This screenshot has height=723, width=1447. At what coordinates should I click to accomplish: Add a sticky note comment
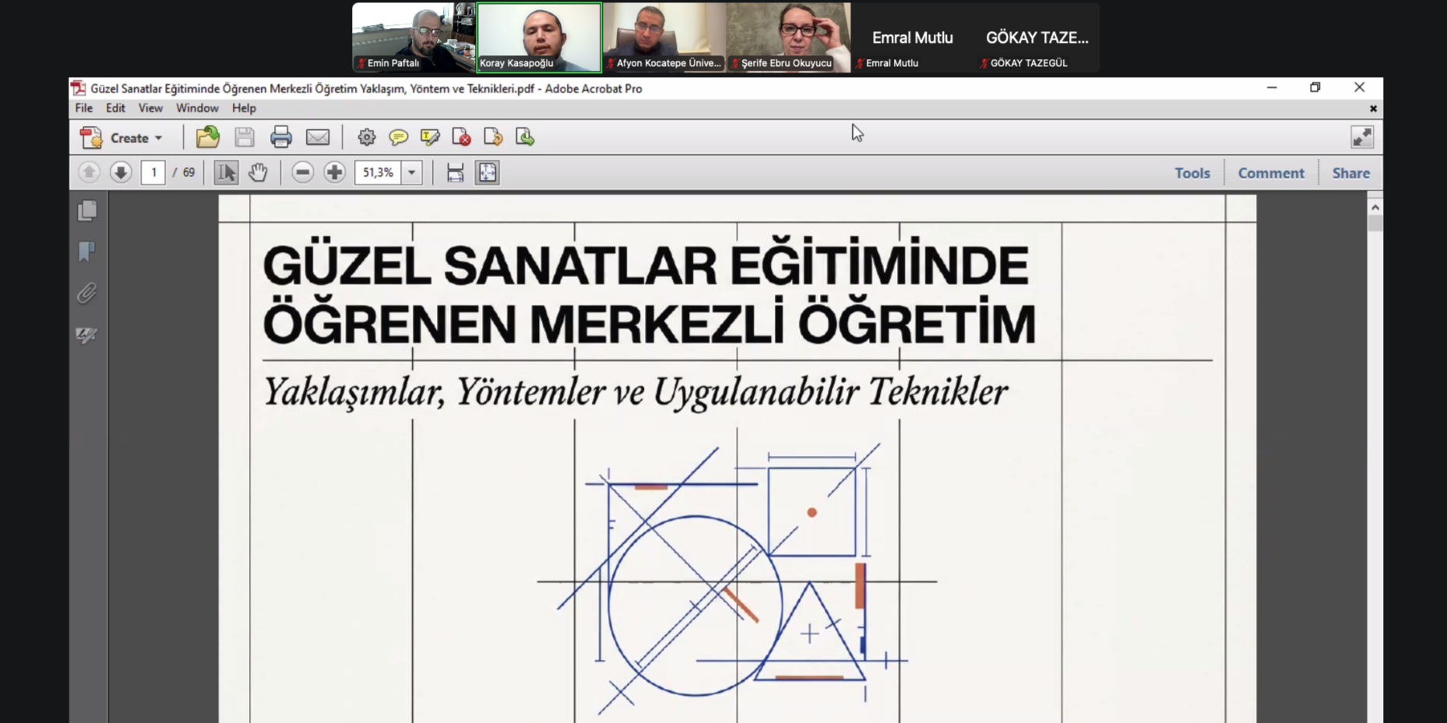click(x=398, y=138)
